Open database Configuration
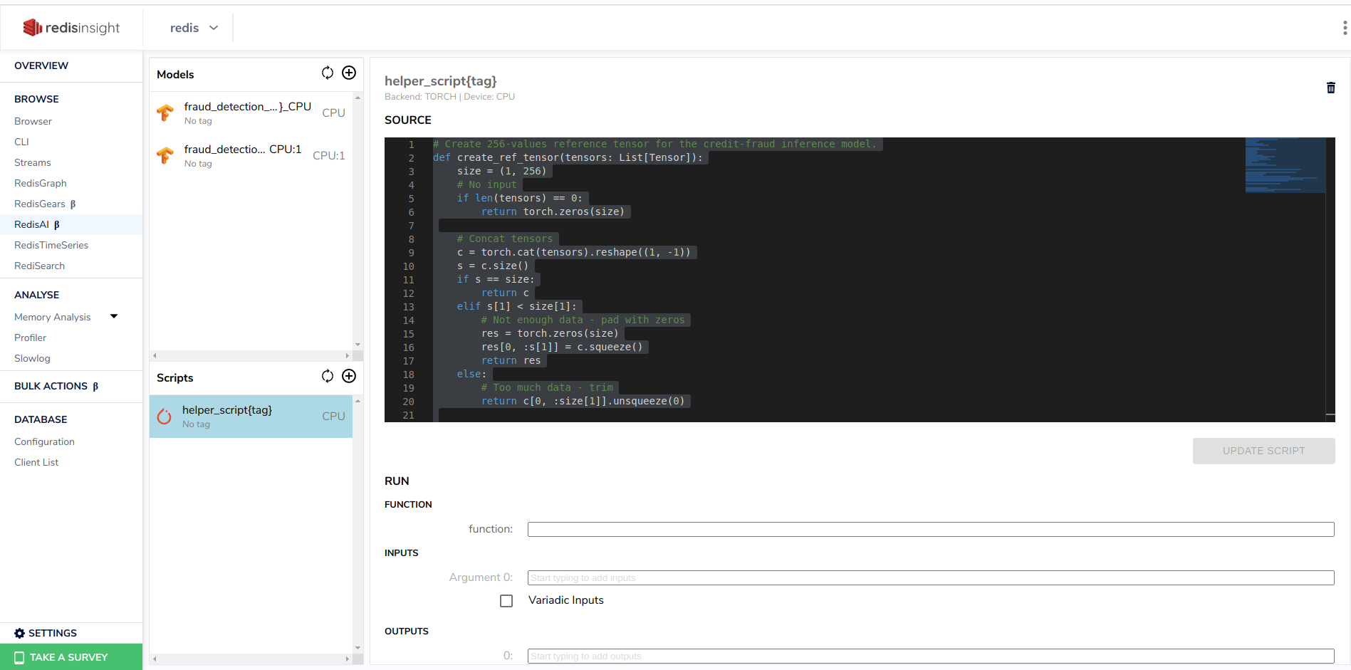 pos(44,441)
